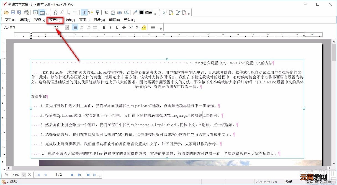Click the numbered text (123 T) tool
Screen dimensions: 337x185
coord(97,12)
